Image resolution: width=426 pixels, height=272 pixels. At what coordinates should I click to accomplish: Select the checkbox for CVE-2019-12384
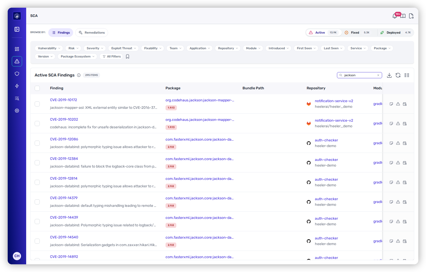(37, 163)
